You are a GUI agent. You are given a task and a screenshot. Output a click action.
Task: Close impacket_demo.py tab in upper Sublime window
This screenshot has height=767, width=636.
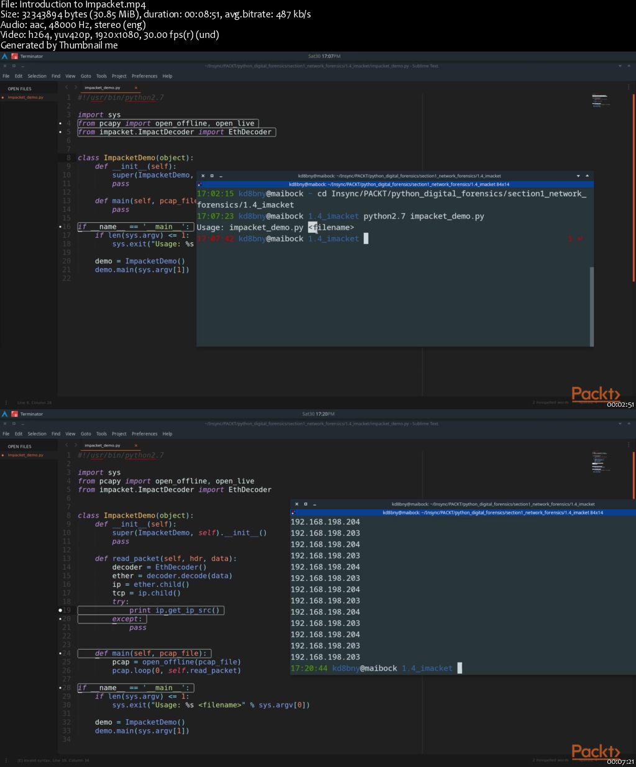click(x=136, y=88)
